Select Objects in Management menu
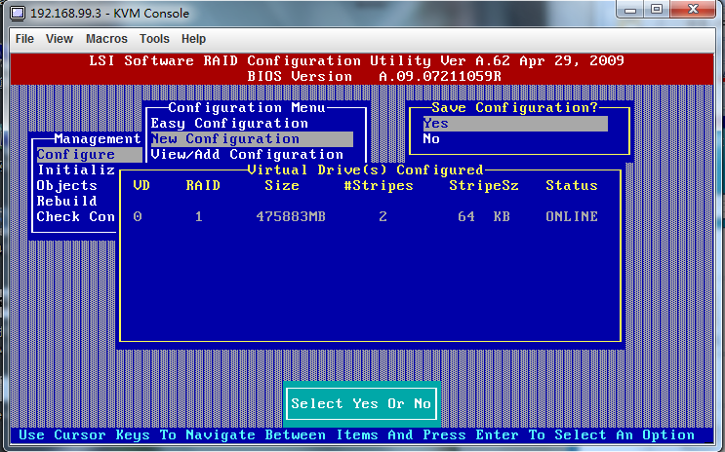The height and width of the screenshot is (452, 725). pyautogui.click(x=67, y=186)
